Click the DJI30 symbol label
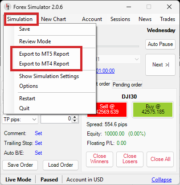This screenshot has width=180, height=185. [x=129, y=97]
